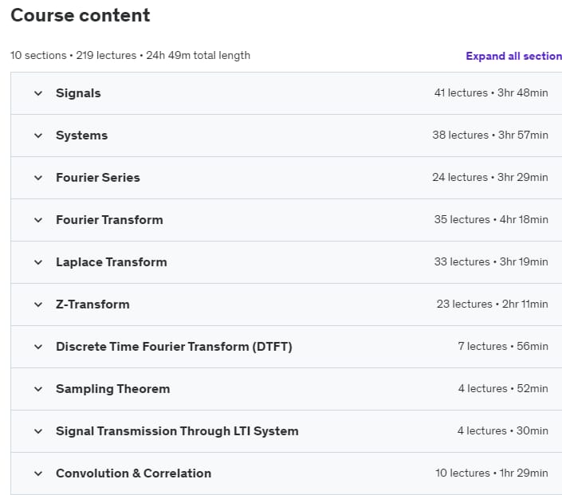The height and width of the screenshot is (495, 562).
Task: Open the Laplace Transform section title
Action: [112, 262]
